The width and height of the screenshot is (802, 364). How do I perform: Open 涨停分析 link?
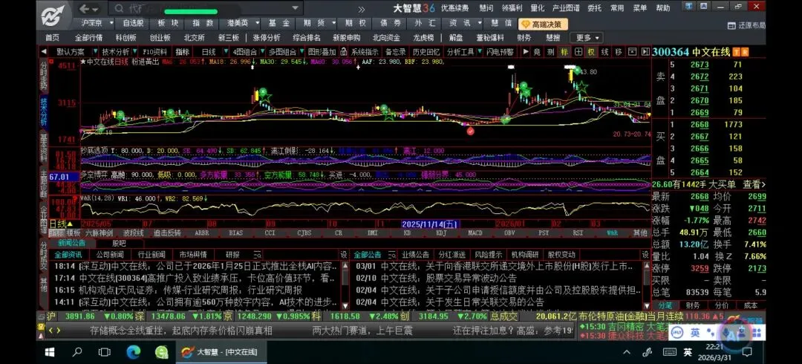(267, 38)
